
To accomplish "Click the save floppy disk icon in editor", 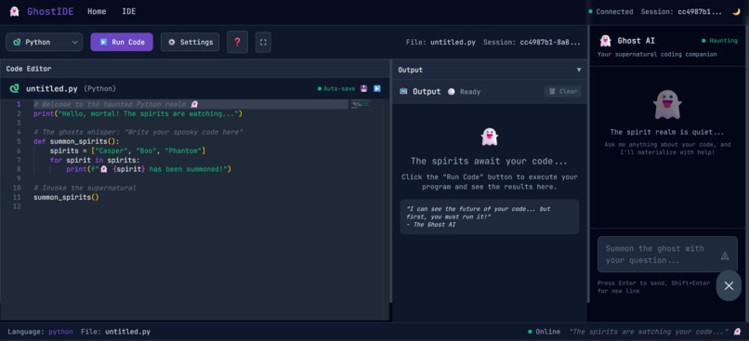I will coord(363,88).
